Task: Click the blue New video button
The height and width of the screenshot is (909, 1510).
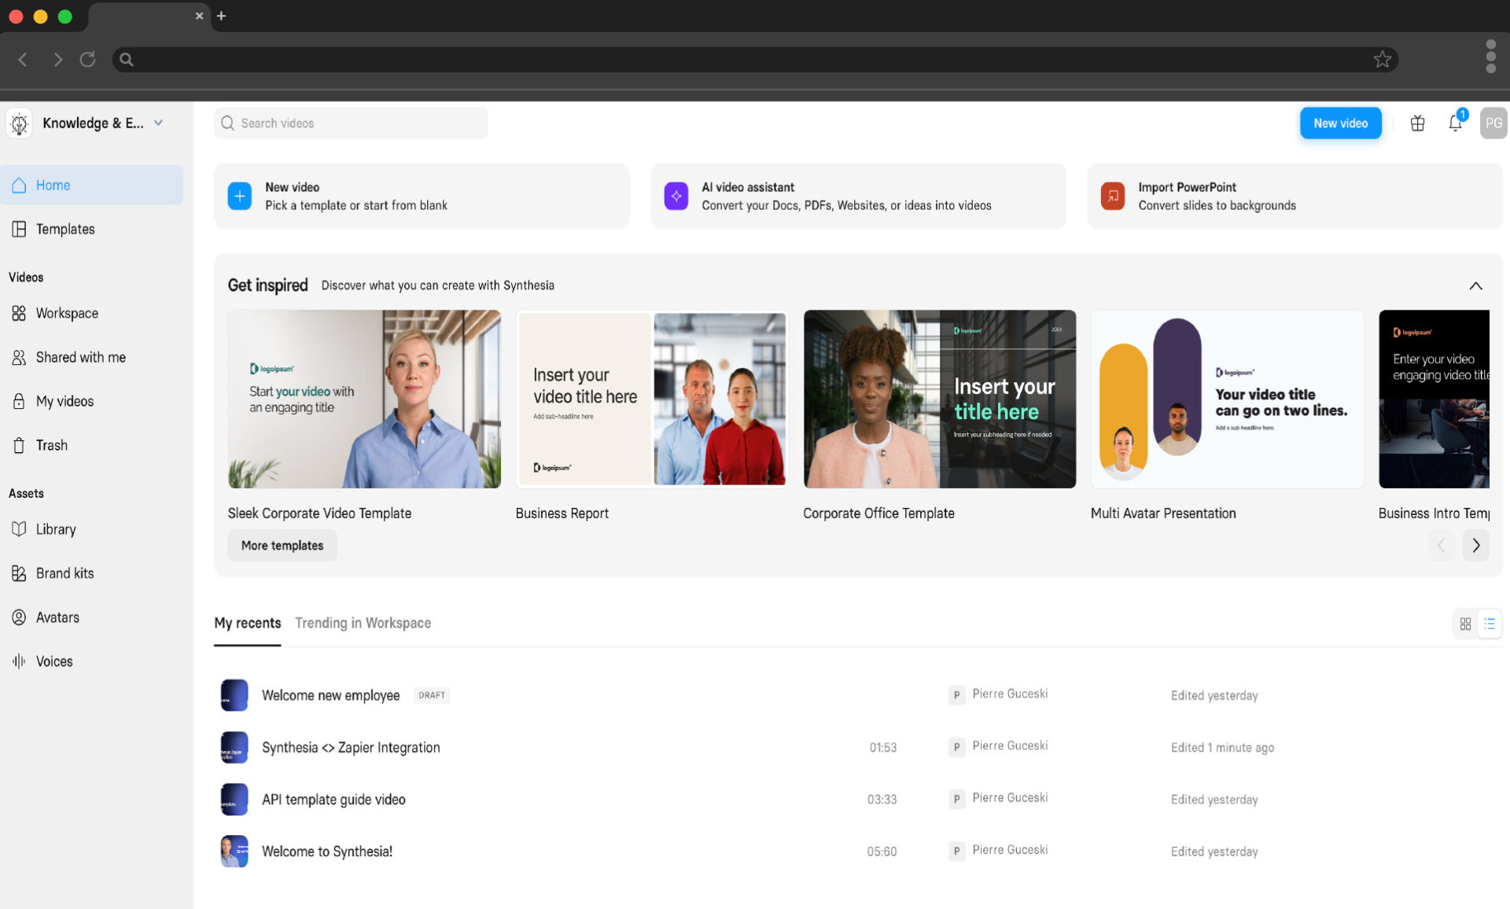Action: point(1340,123)
